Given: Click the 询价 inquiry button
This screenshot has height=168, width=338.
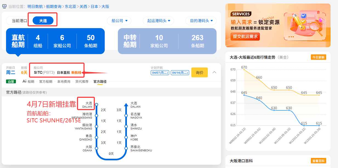Looking at the screenshot, I should 199,72.
